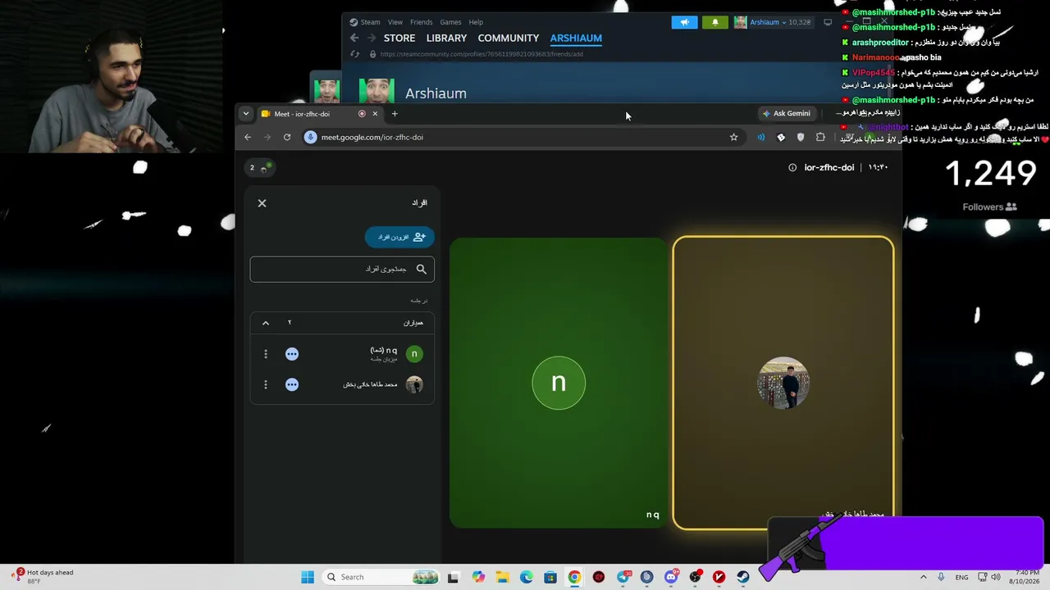Go back in Chrome browser

248,137
